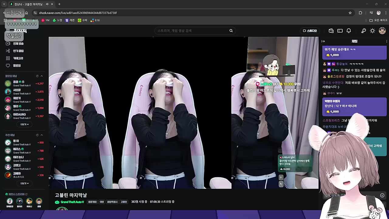Open the 전체 방송 menu item
This screenshot has height=219, width=389.
coord(15,43)
